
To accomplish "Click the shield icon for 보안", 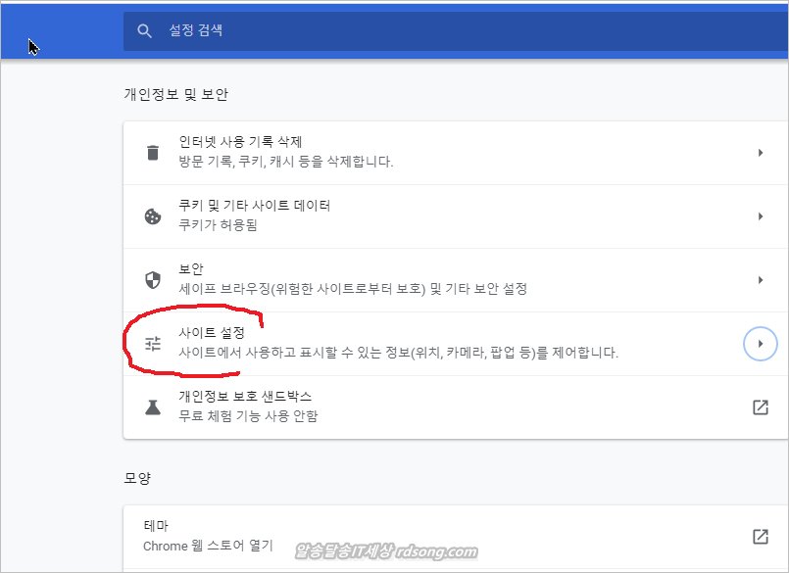I will tap(152, 280).
